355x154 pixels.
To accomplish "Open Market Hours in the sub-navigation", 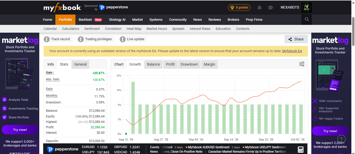I will pyautogui.click(x=157, y=29).
